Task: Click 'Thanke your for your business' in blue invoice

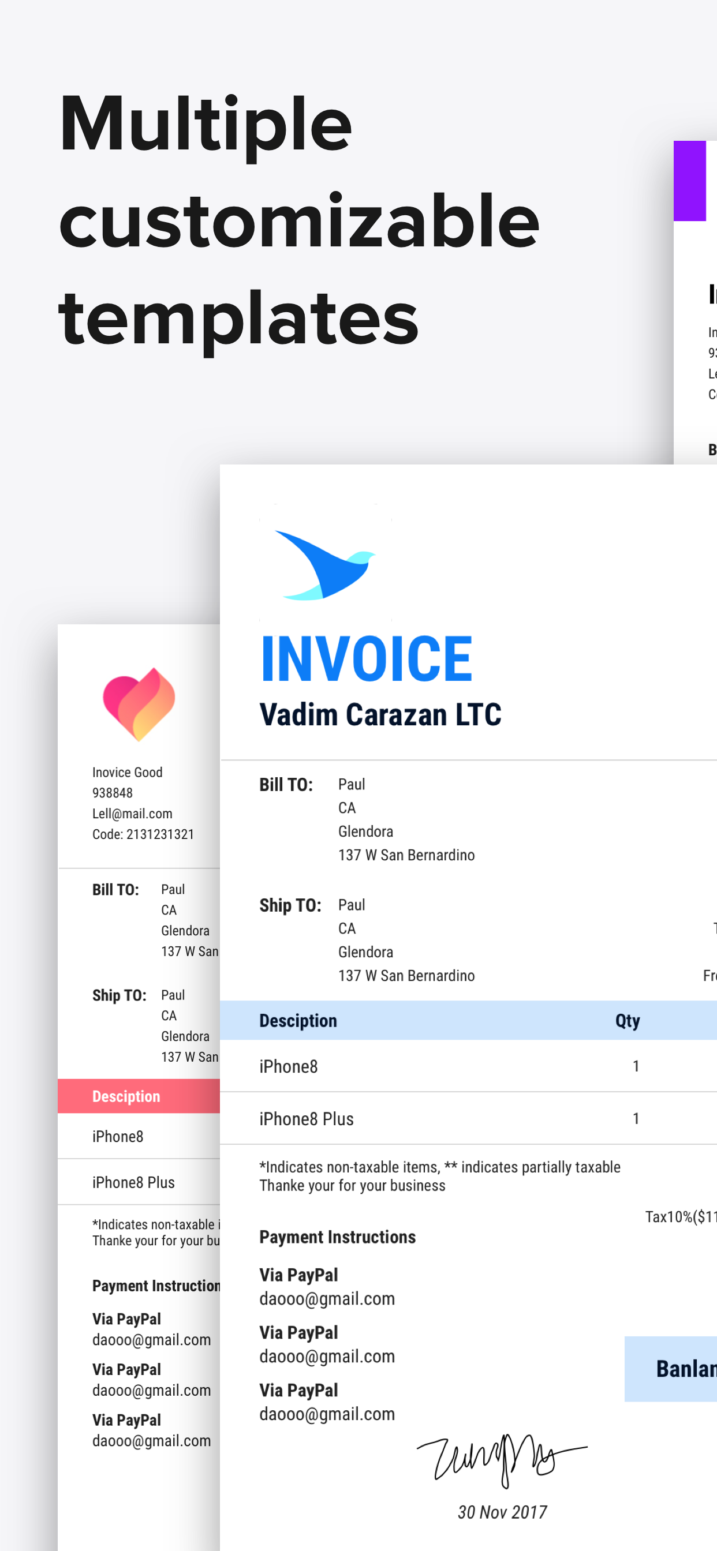Action: [353, 1186]
